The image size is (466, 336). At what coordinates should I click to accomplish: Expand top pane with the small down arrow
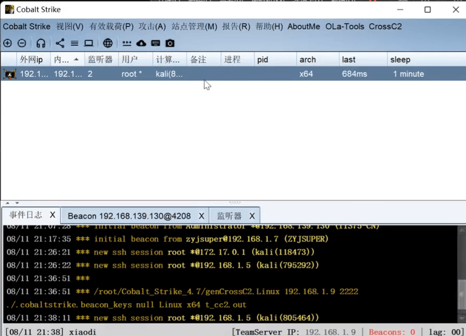coord(17,203)
